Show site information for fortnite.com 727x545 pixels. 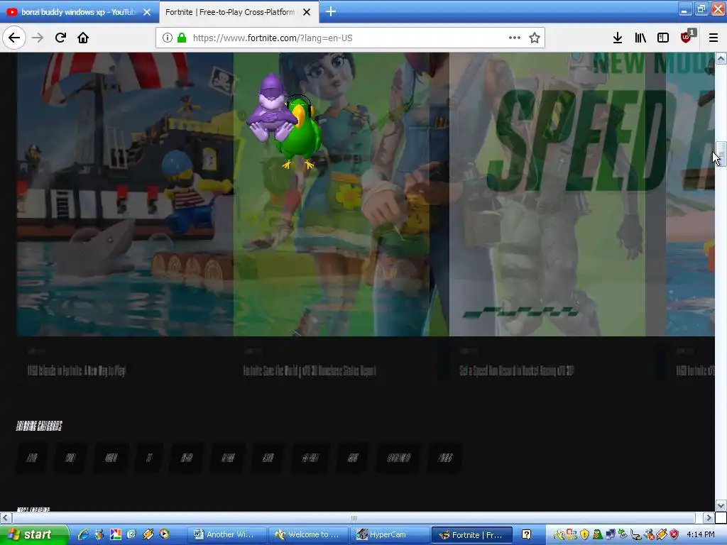coord(168,38)
